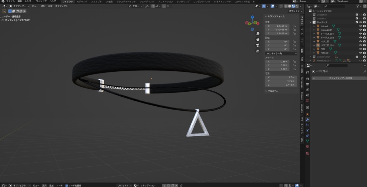
Task: Open the ファイル menu
Action: point(10,1)
